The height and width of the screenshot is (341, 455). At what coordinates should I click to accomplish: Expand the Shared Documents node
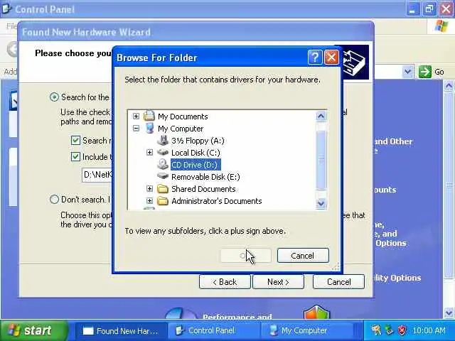tap(149, 189)
